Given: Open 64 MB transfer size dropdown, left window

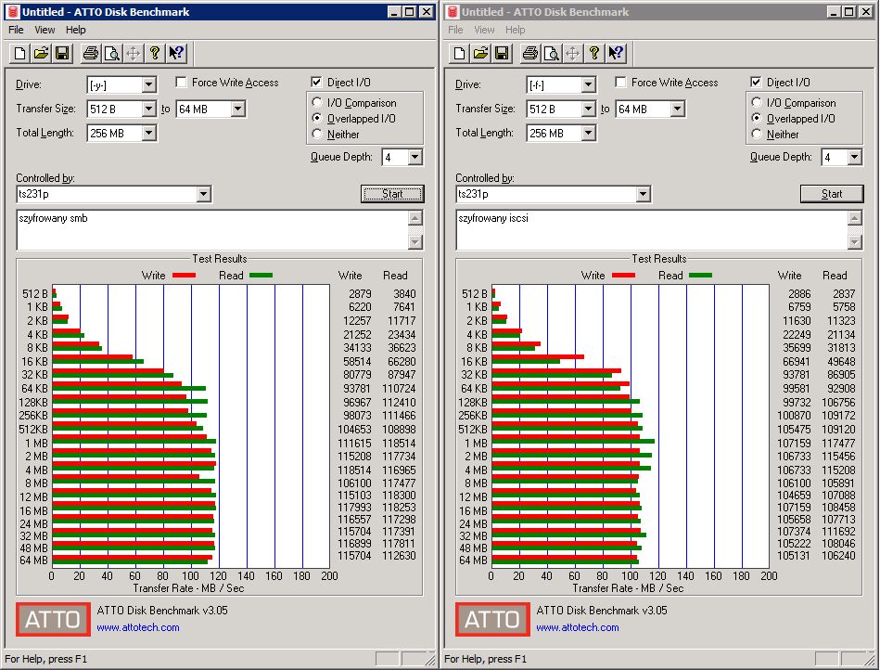Looking at the screenshot, I should 237,109.
